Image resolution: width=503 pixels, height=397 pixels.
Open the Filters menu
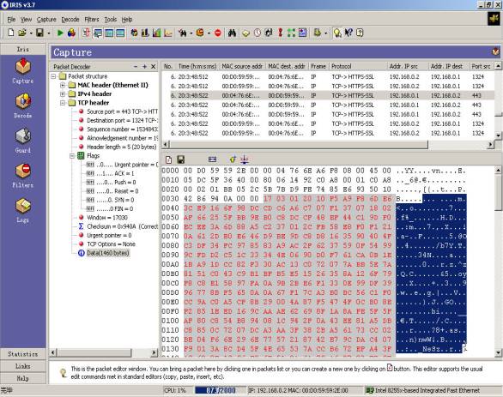click(92, 20)
